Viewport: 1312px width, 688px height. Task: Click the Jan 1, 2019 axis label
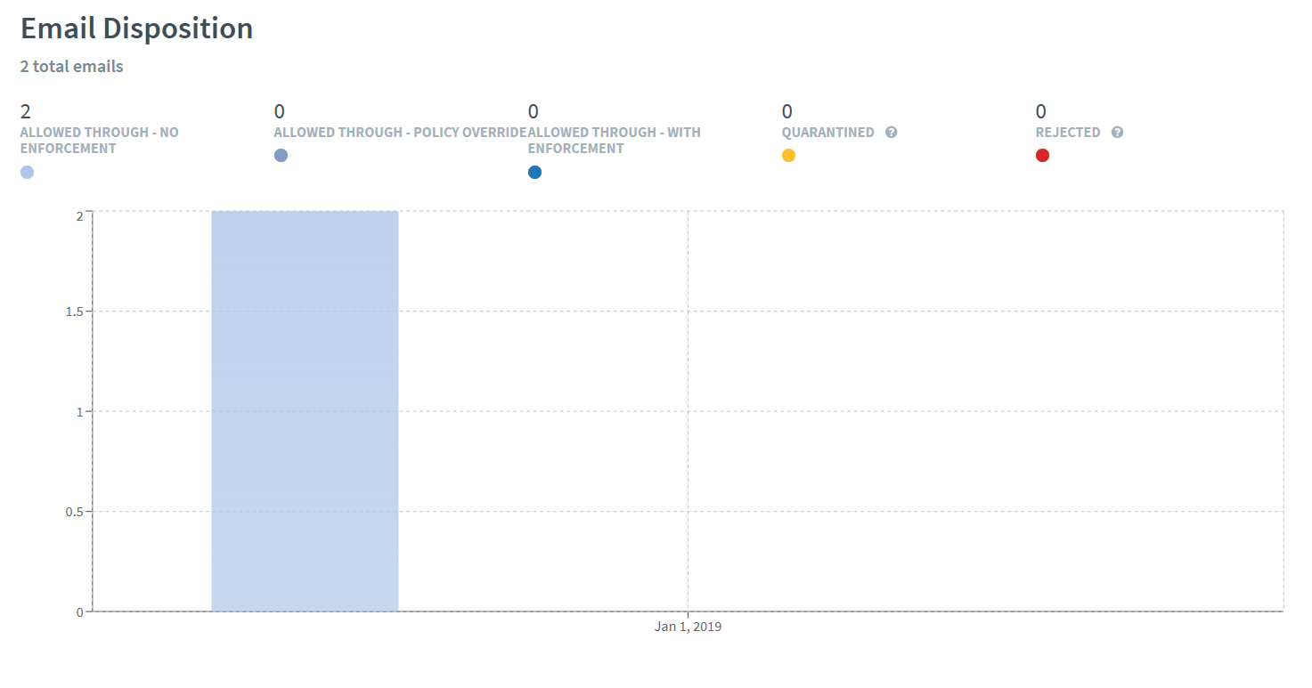coord(687,627)
